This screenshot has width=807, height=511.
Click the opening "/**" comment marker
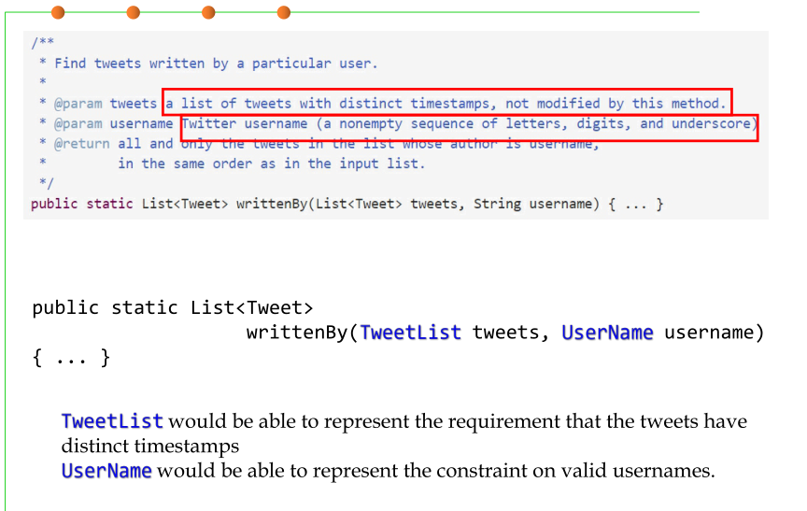coord(43,42)
